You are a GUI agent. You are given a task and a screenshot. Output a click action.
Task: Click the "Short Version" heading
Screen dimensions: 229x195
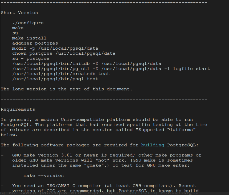coord(19,13)
